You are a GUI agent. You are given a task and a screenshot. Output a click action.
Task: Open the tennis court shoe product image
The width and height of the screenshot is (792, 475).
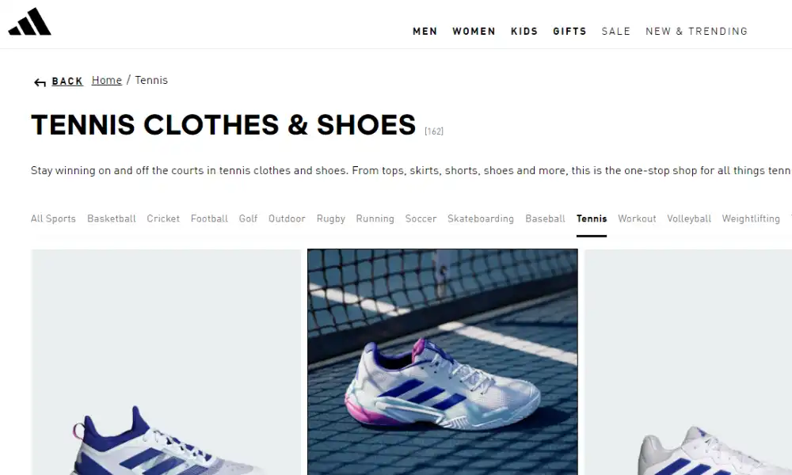[x=443, y=362]
